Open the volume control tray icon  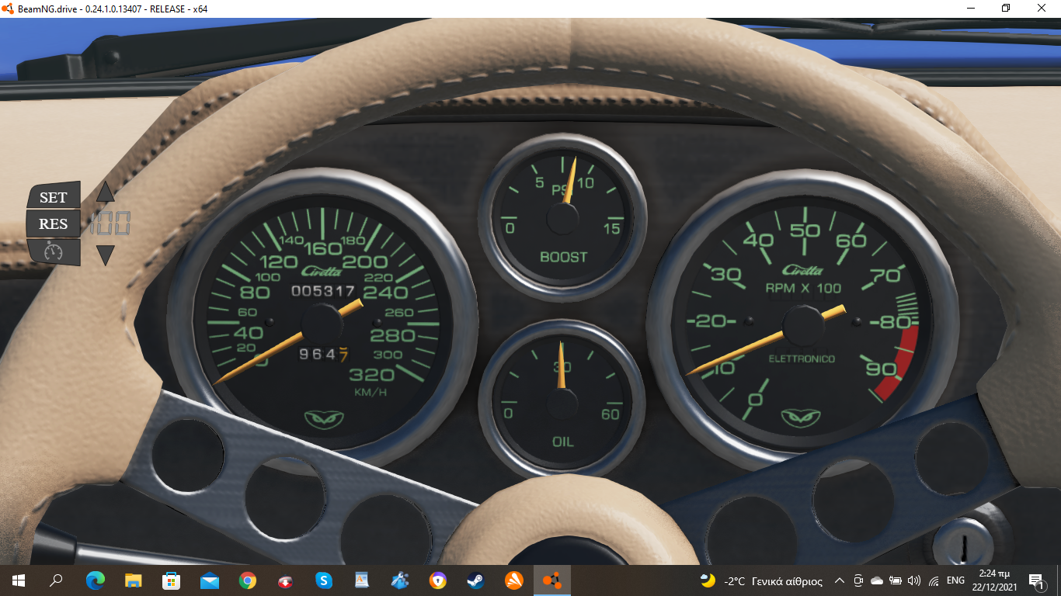tap(914, 580)
